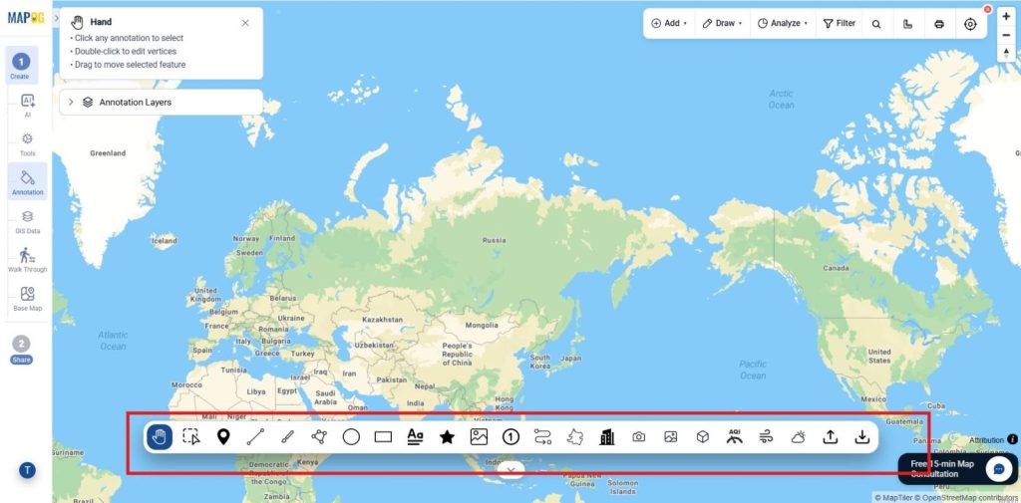Click the small picture icon beside camera

click(x=671, y=437)
